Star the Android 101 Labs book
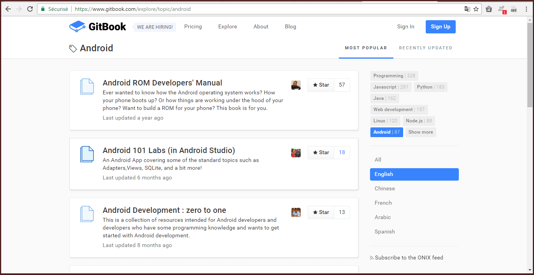Viewport: 534px width, 275px height. coord(321,153)
